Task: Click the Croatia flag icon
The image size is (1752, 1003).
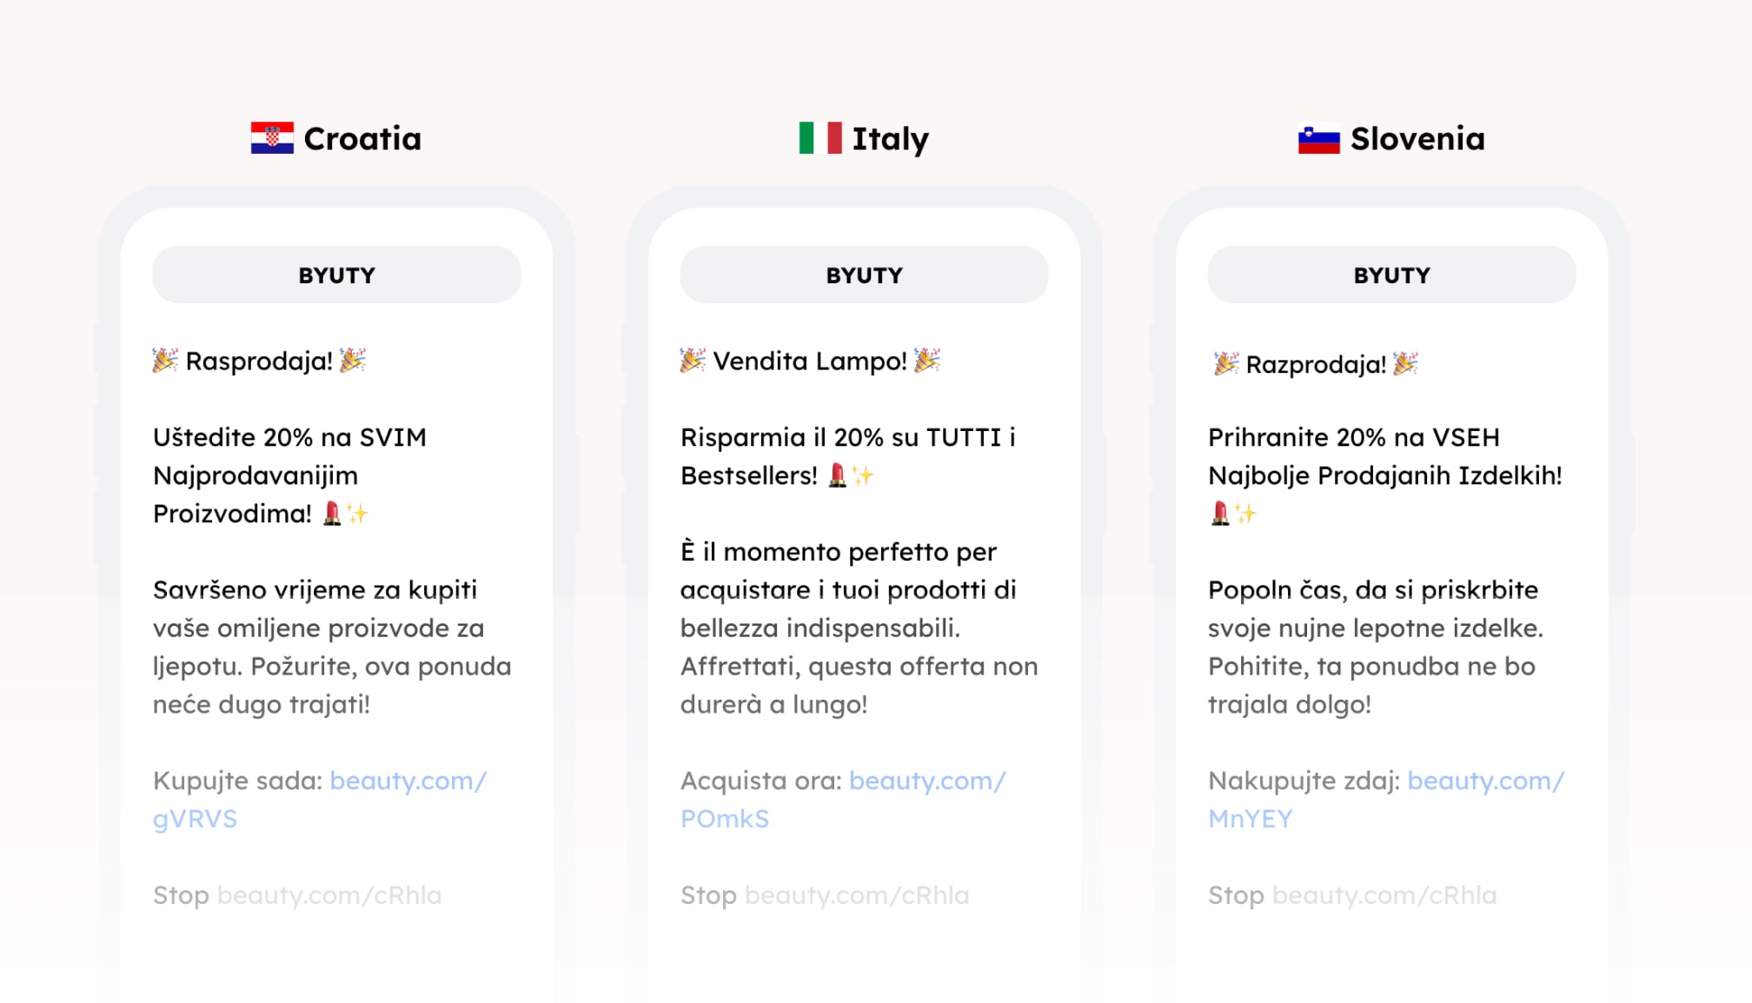Action: pos(272,138)
